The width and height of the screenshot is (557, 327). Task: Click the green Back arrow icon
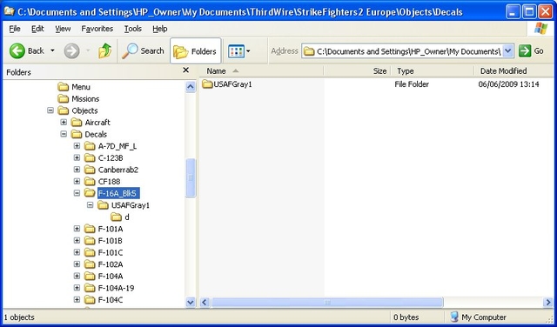coord(17,51)
